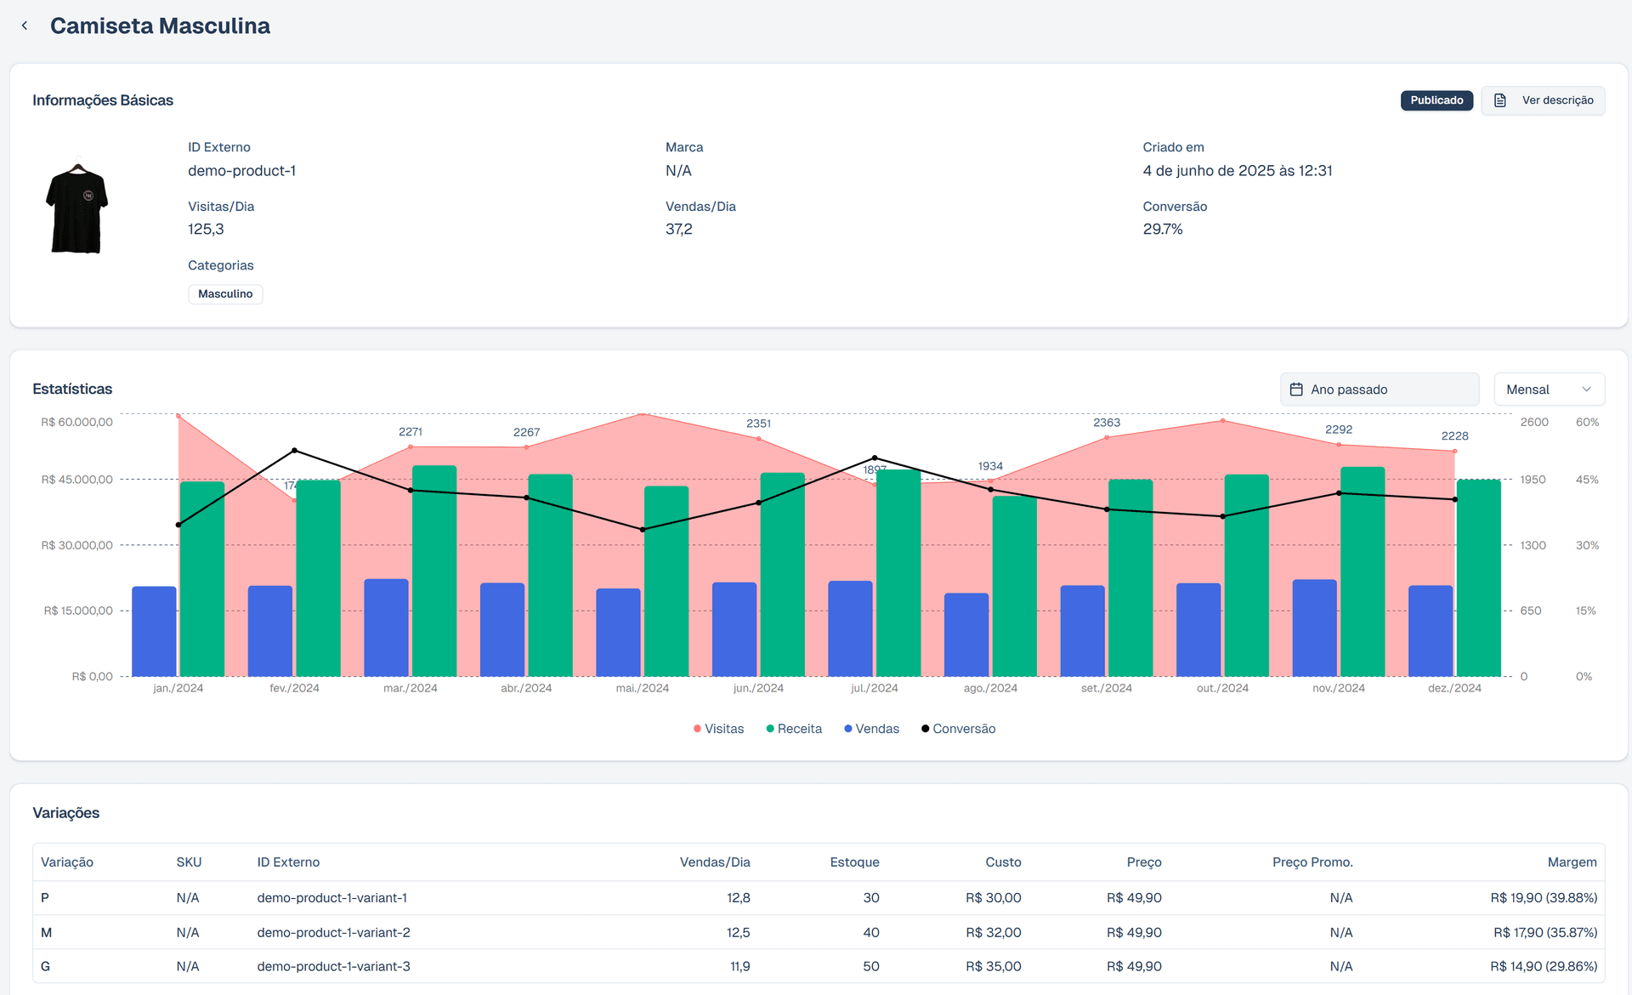Click the Mensal dropdown chevron arrow
Image resolution: width=1632 pixels, height=995 pixels.
pyautogui.click(x=1586, y=389)
